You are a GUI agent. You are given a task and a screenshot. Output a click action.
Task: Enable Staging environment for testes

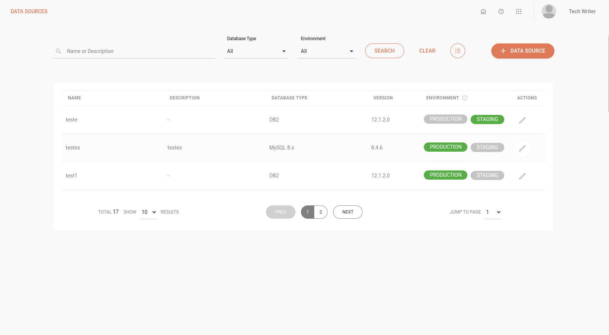coord(487,147)
